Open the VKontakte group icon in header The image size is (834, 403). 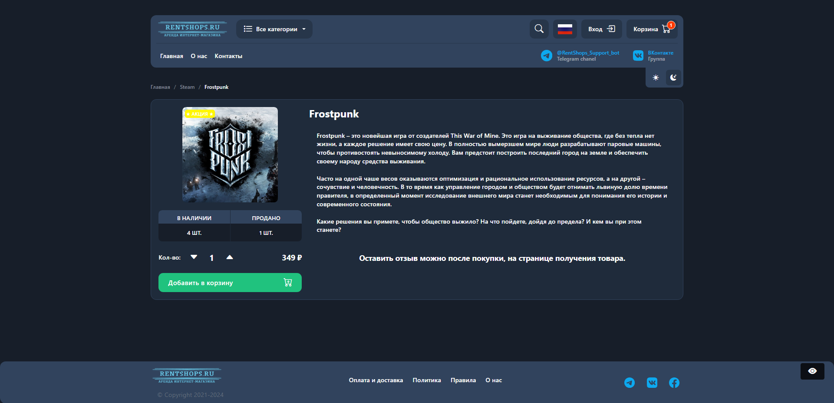(638, 55)
